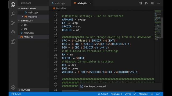This screenshot has width=172, height=96.
Task: Click the DEL = del line
Action: click(69, 65)
